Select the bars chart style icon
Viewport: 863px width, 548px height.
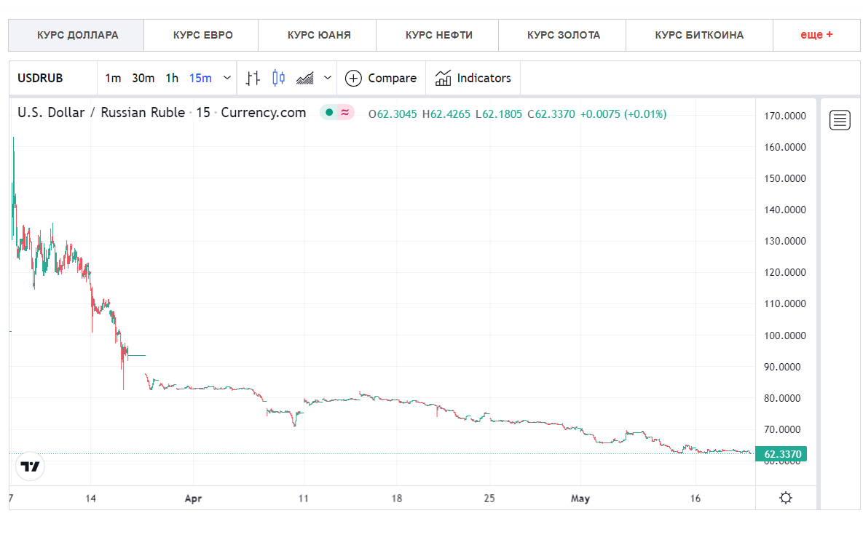click(x=253, y=78)
